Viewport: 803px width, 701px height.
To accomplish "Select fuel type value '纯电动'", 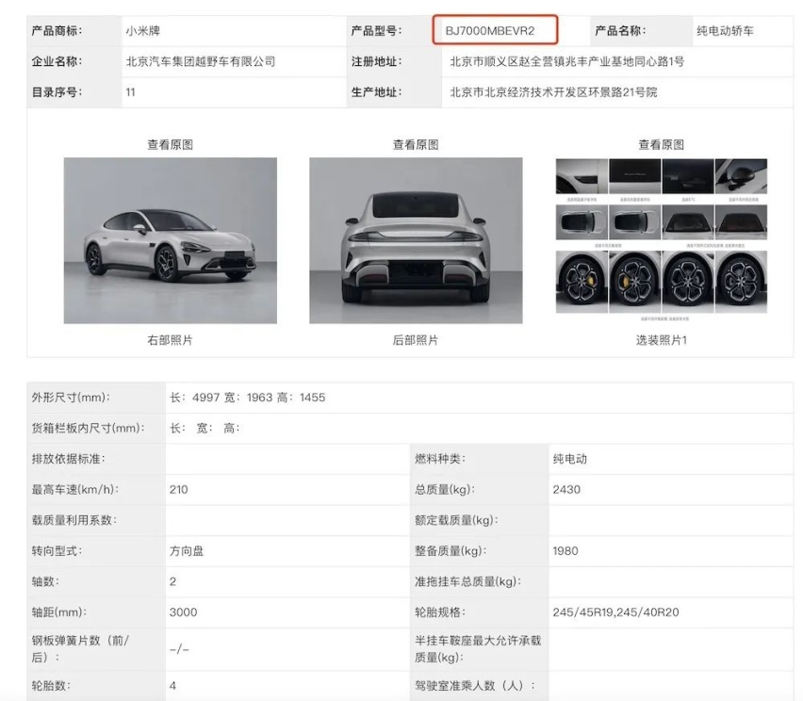I will [x=569, y=459].
